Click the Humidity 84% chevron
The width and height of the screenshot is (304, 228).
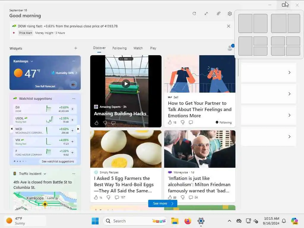coord(76,73)
